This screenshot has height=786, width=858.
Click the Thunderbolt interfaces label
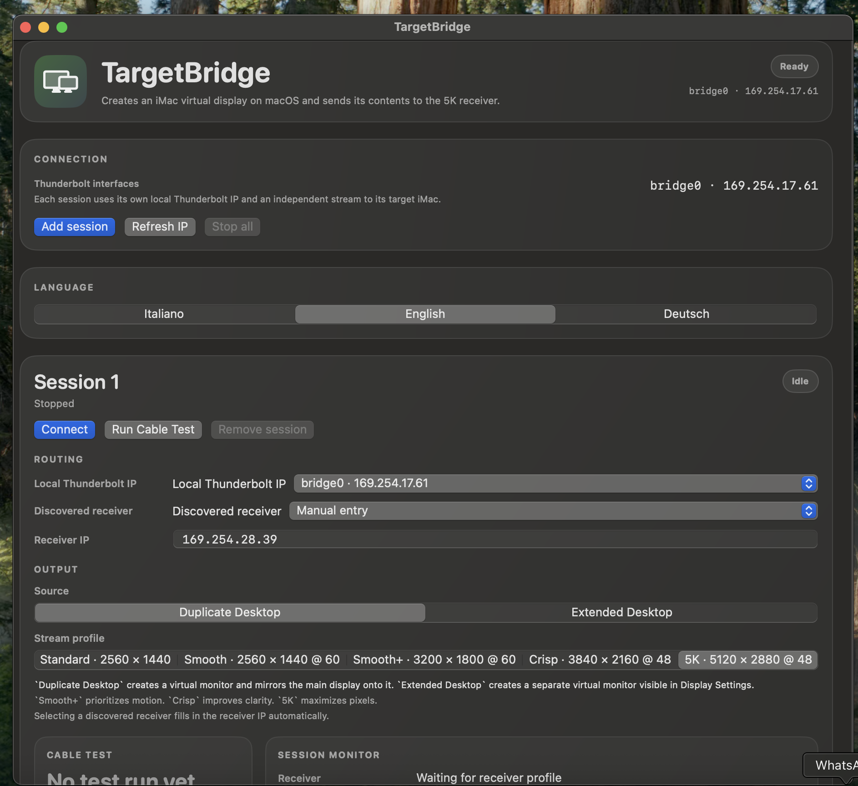click(x=86, y=184)
